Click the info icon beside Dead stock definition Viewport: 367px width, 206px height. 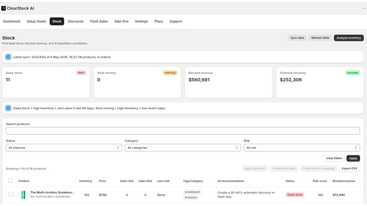tap(8, 108)
